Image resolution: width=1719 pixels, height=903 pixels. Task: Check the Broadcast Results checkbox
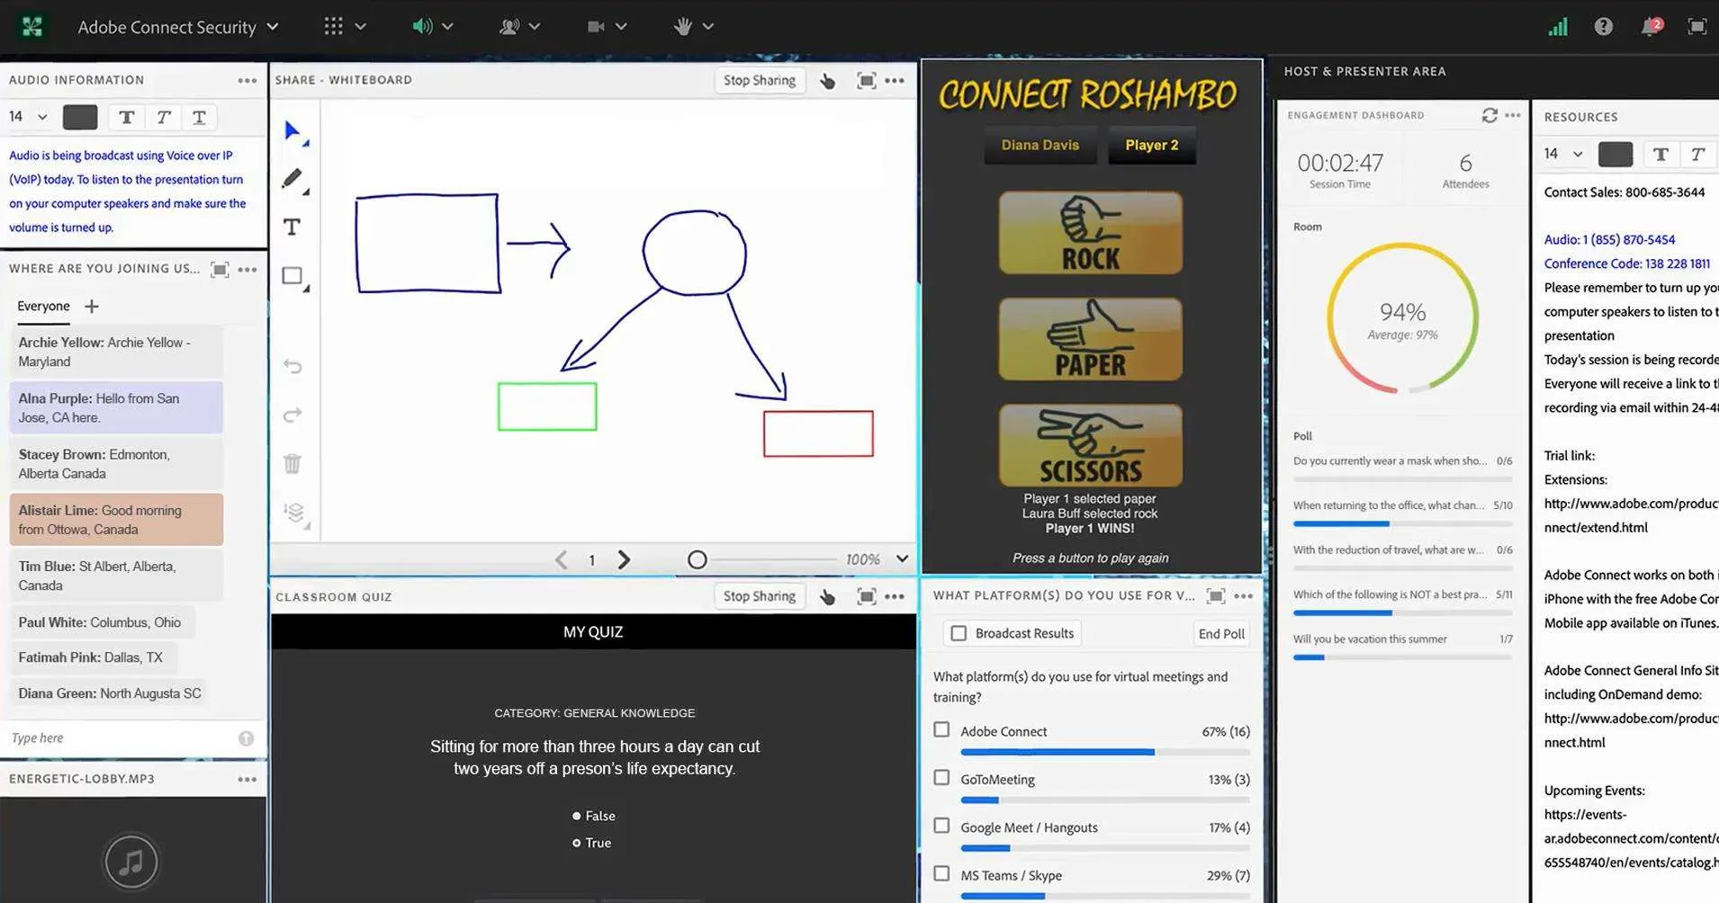pyautogui.click(x=958, y=633)
